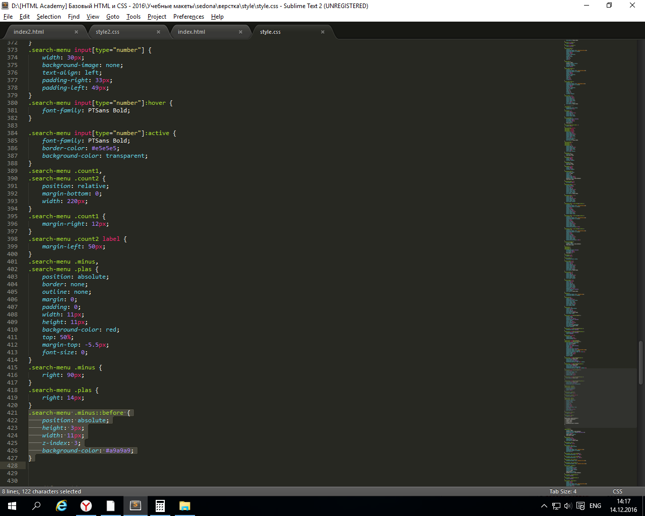Click the taskbar search magnifier icon
Viewport: 645px width, 516px height.
[x=37, y=506]
